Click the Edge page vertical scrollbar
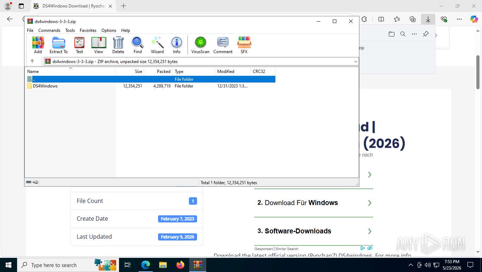The width and height of the screenshot is (482, 272). coord(478,72)
